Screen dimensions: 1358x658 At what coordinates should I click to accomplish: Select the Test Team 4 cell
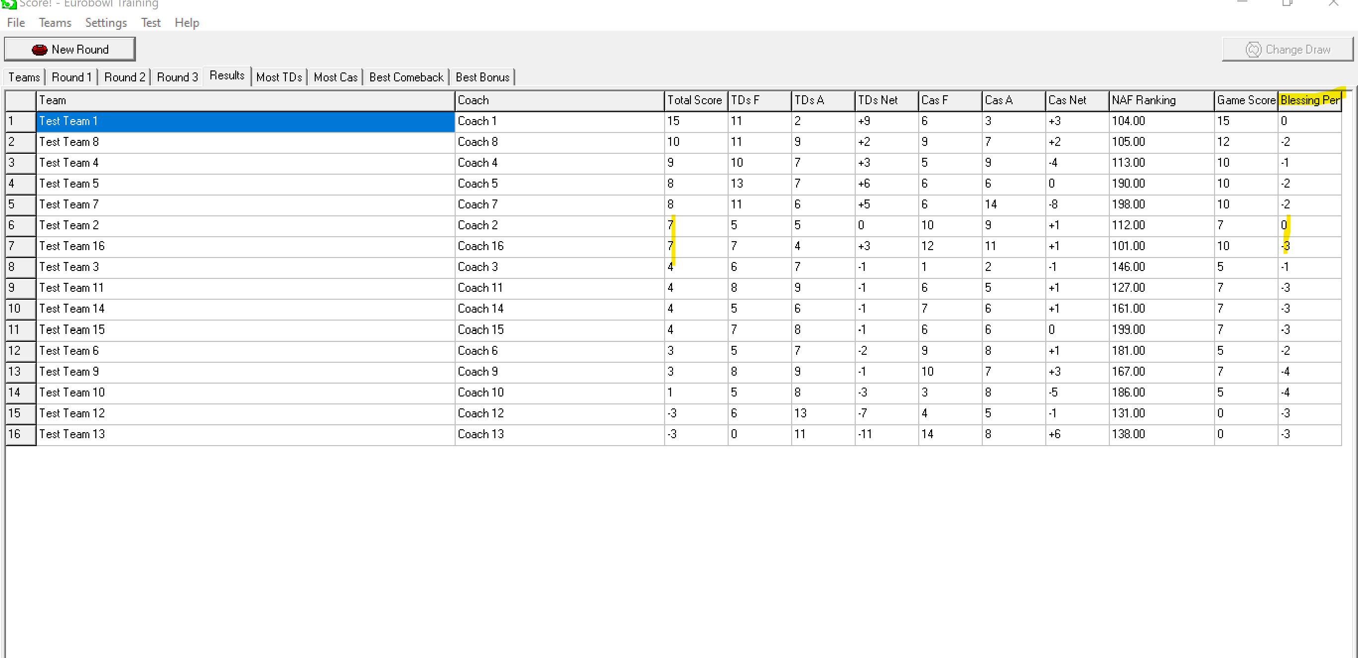point(245,163)
